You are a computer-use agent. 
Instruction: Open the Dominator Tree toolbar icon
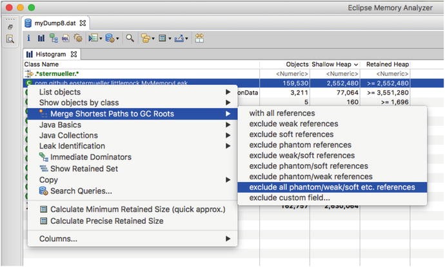pos(54,38)
